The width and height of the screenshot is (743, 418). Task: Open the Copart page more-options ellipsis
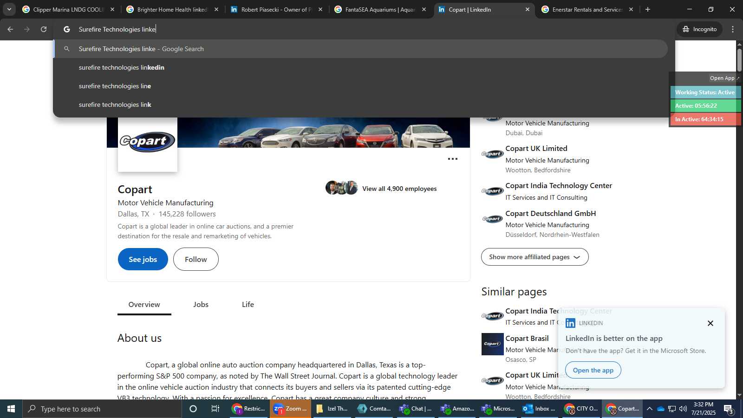click(453, 159)
